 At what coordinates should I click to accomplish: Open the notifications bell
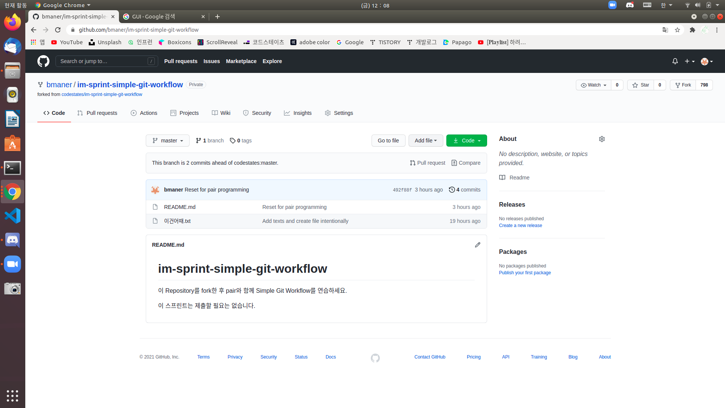(x=675, y=61)
